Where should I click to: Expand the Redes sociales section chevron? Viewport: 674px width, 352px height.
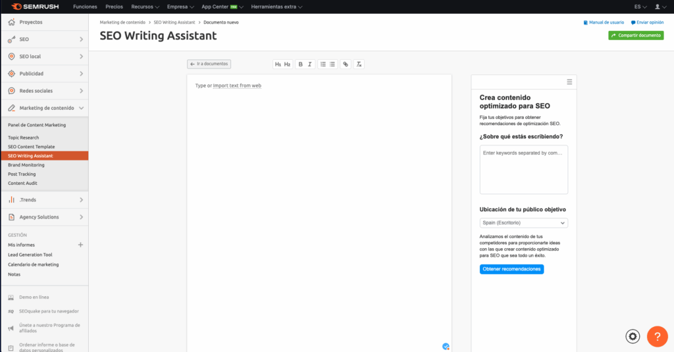81,91
